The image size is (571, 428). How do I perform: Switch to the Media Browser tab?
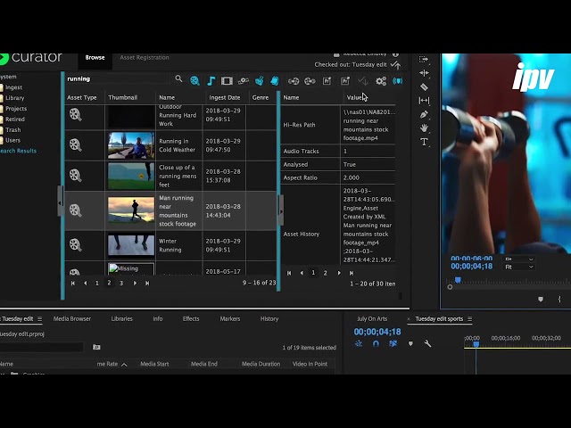(72, 319)
